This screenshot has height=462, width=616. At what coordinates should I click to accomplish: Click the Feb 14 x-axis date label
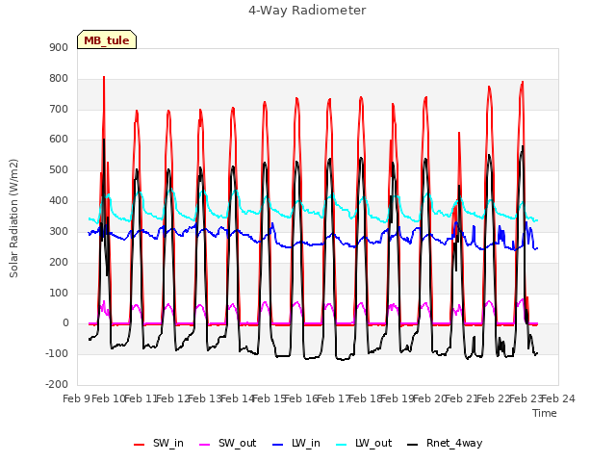pyautogui.click(x=238, y=398)
